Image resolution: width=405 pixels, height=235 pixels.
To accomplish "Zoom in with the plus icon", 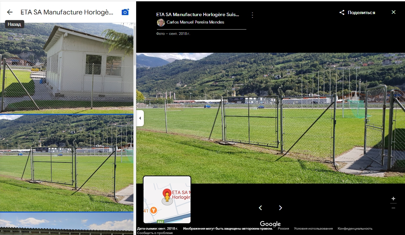I will click(393, 198).
